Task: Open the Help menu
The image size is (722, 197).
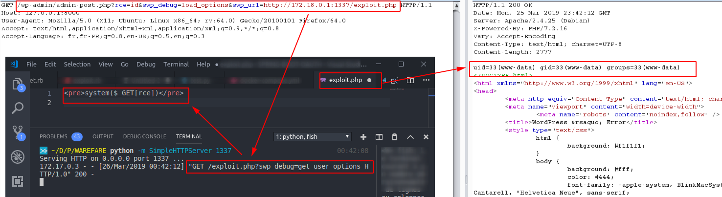Action: tap(203, 64)
